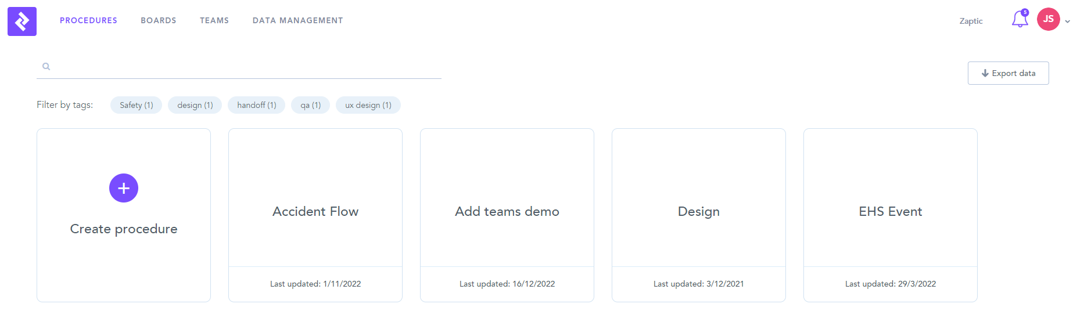
Task: Toggle the Safety tag filter
Action: 136,105
